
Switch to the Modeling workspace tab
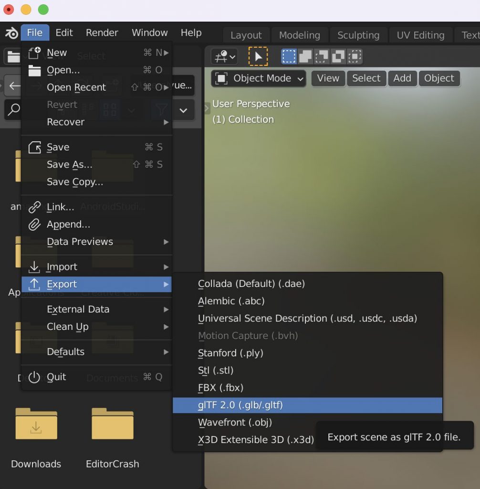click(x=300, y=35)
